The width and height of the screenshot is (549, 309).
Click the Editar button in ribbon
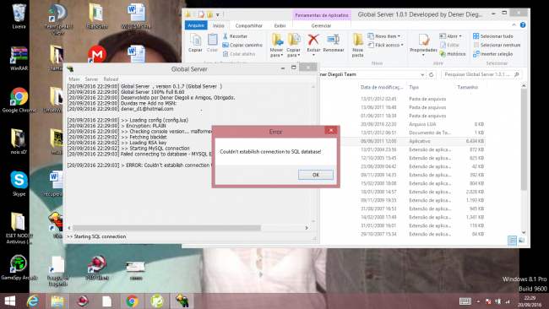(x=449, y=45)
